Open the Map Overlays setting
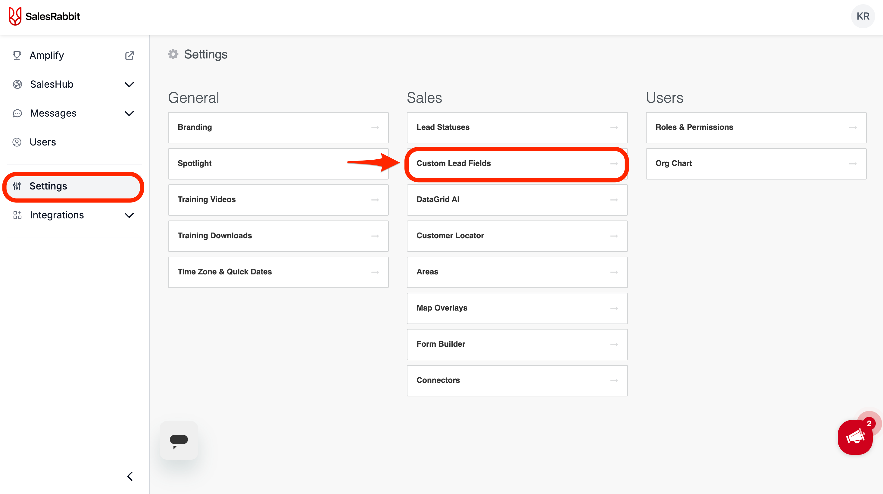 (x=516, y=308)
